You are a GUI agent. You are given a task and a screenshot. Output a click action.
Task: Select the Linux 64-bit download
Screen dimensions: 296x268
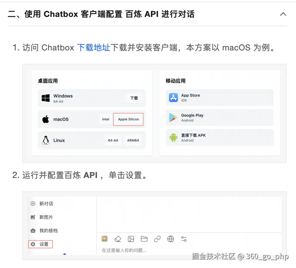pos(113,140)
